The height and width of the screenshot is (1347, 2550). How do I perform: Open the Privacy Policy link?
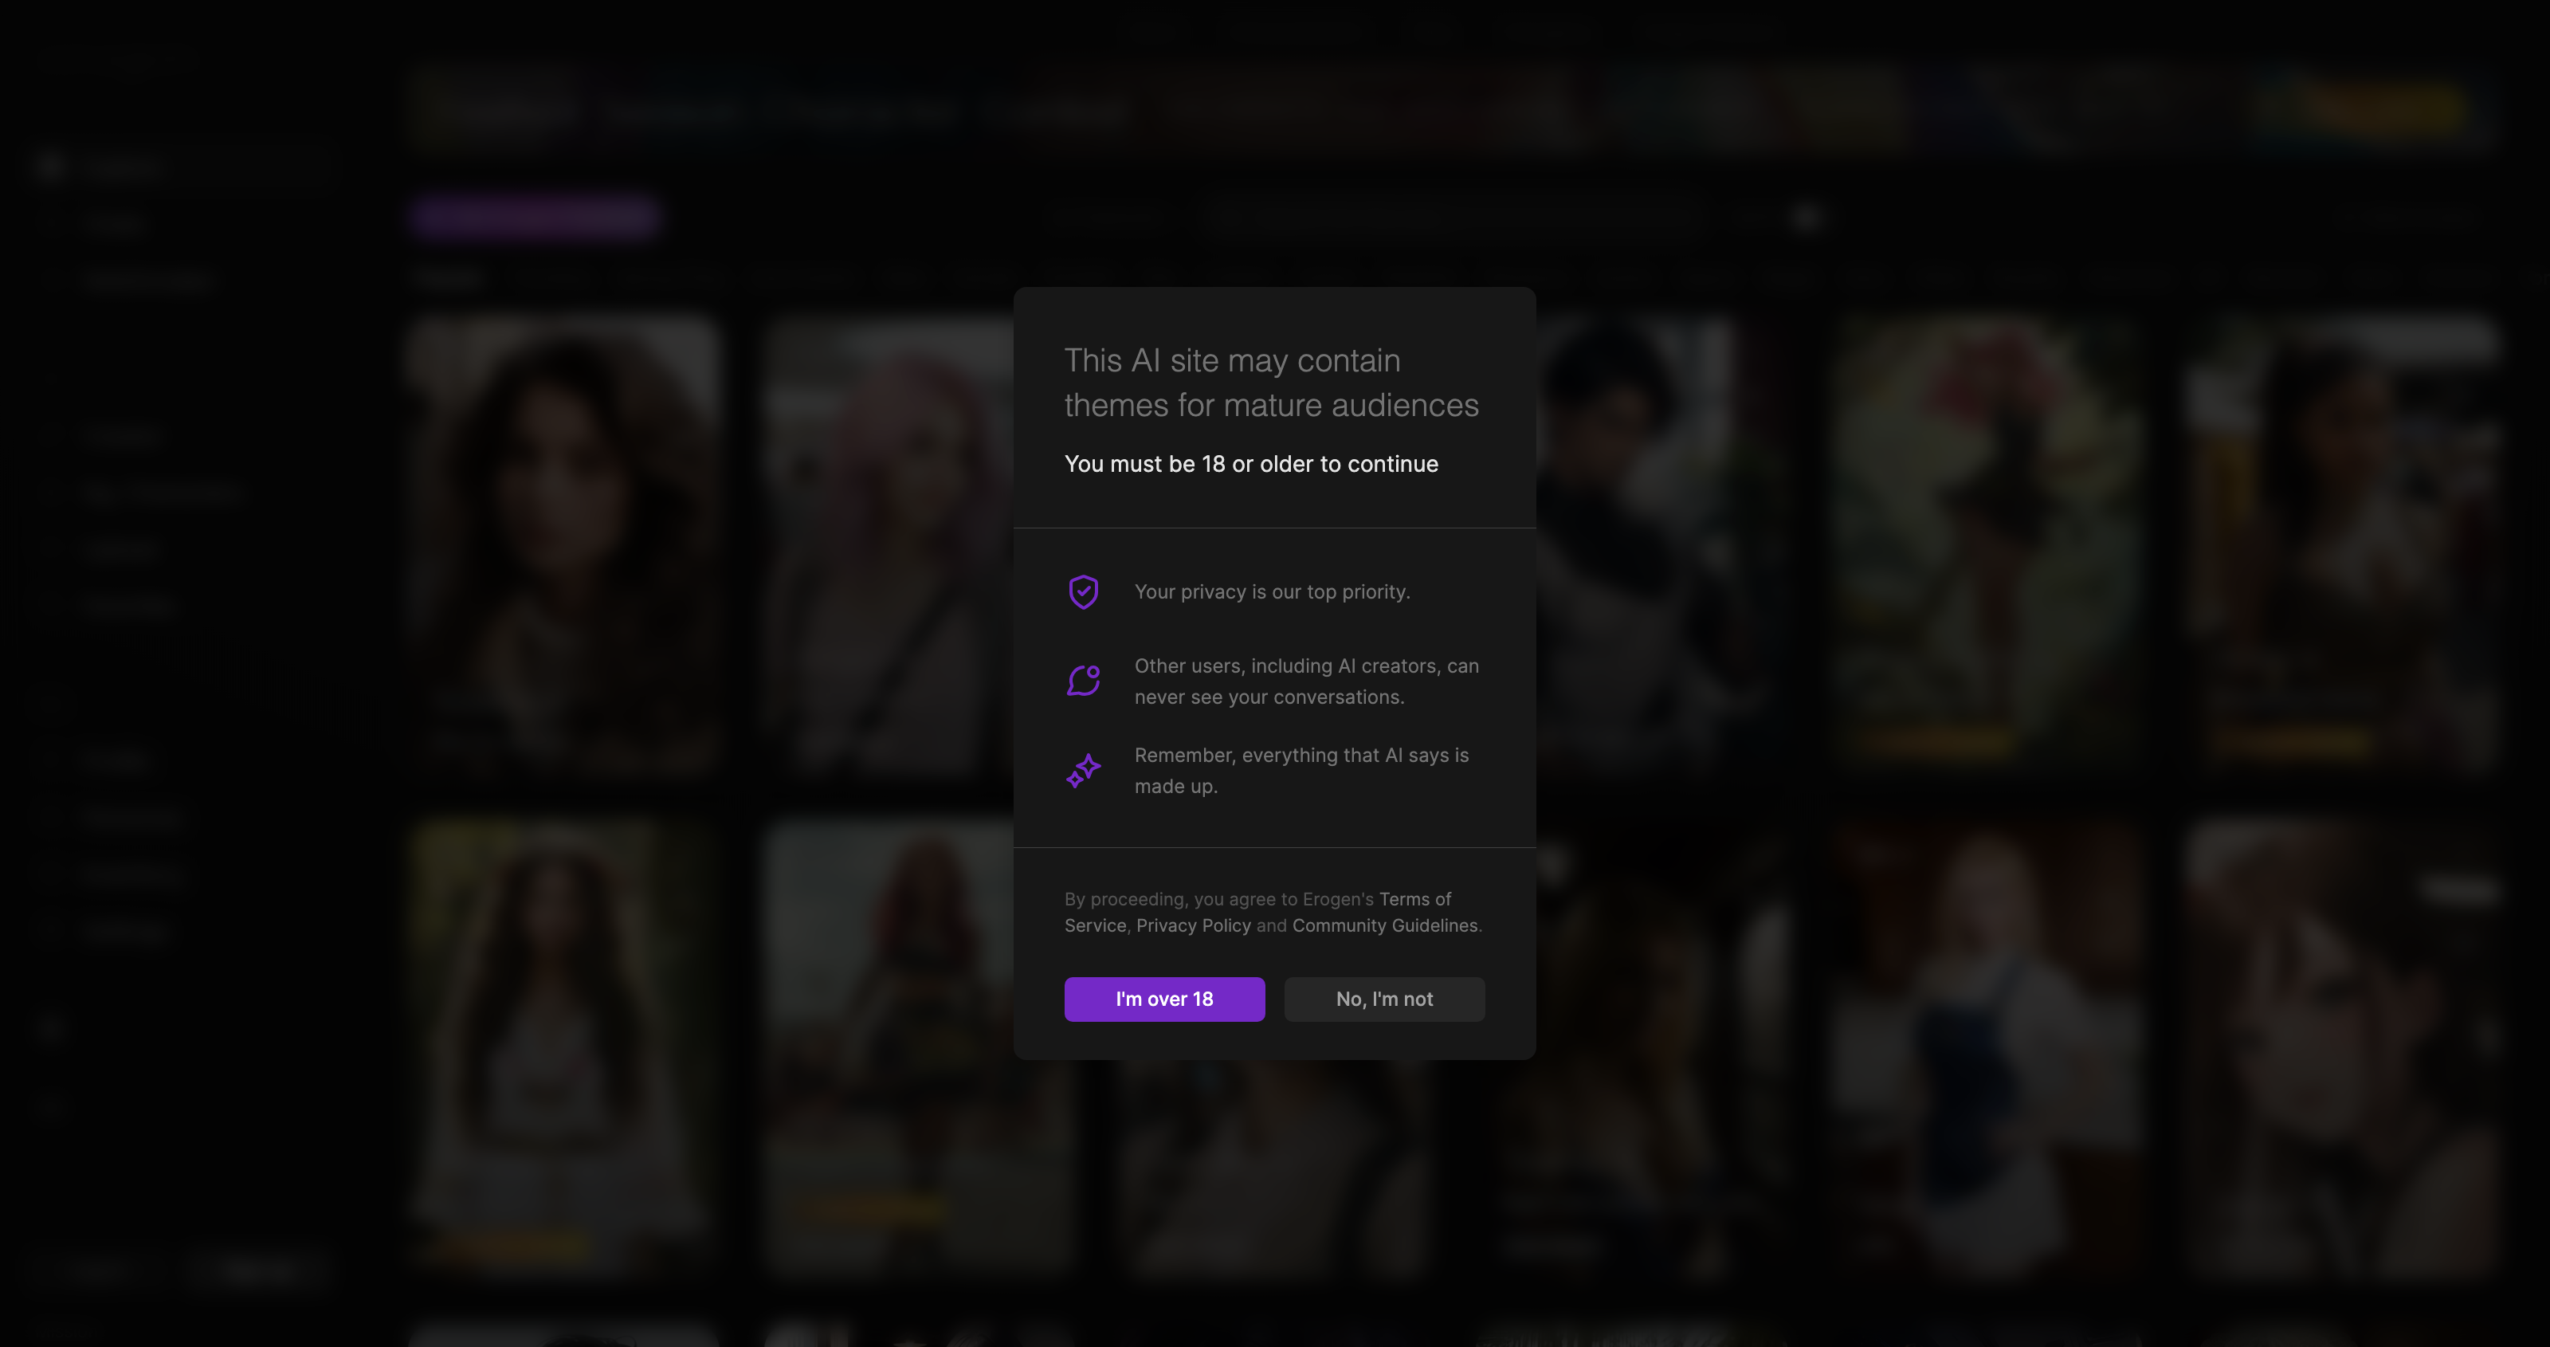pos(1193,925)
